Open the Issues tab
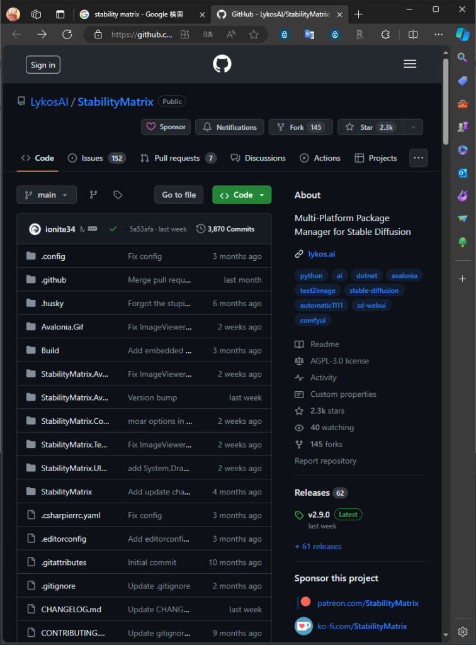 tap(97, 158)
